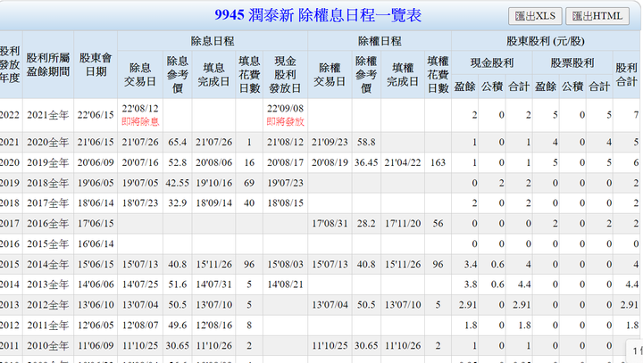Screen dimensions: 643x363
Task: Click the 12'08/16 fill completion date
Action: tap(213, 326)
